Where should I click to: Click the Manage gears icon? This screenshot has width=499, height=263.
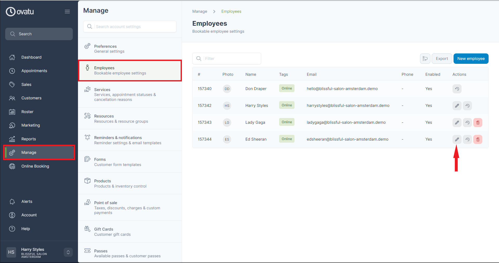point(12,153)
